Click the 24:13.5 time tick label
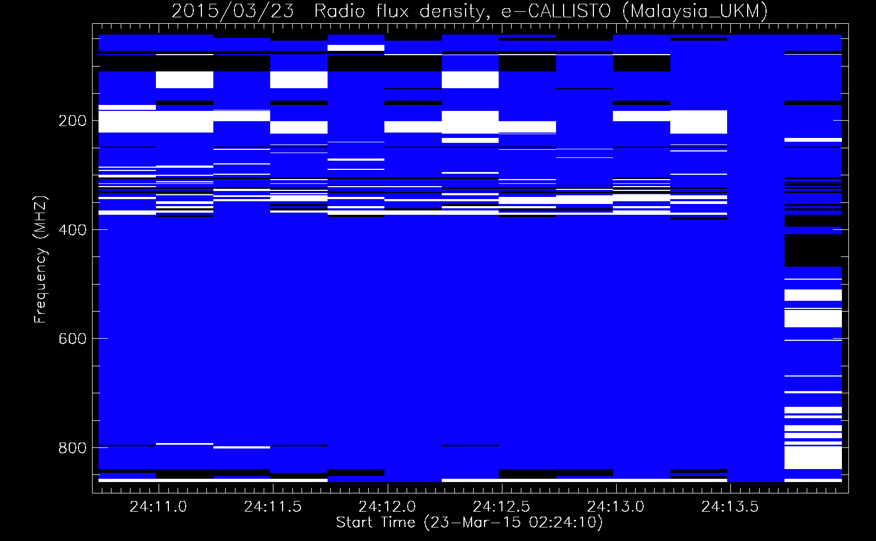This screenshot has height=541, width=876. tap(730, 507)
